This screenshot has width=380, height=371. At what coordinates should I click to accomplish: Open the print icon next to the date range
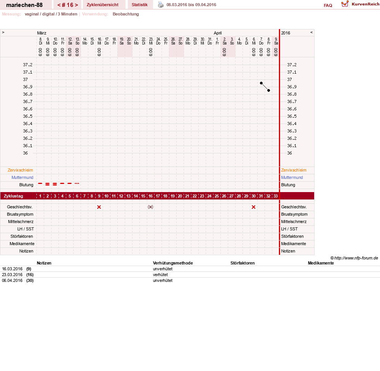click(160, 5)
